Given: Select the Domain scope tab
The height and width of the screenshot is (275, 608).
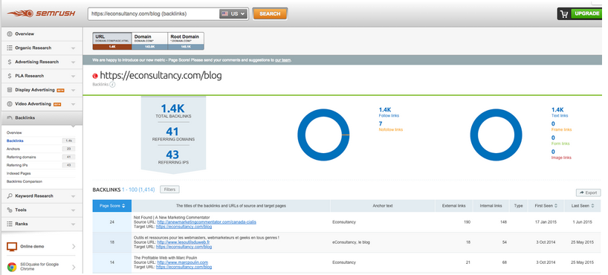Looking at the screenshot, I should 149,41.
